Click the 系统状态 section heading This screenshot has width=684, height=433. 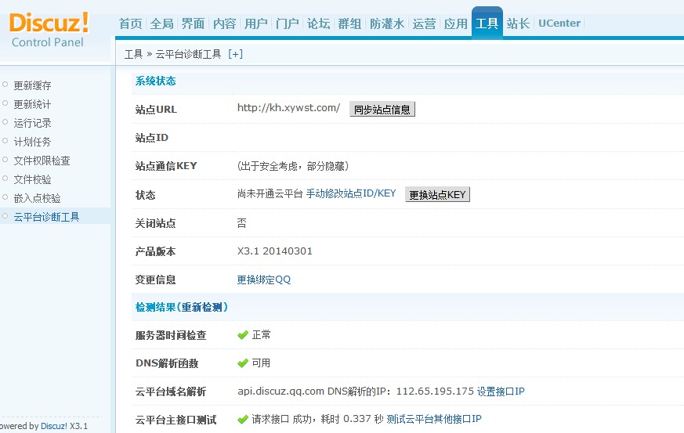156,81
